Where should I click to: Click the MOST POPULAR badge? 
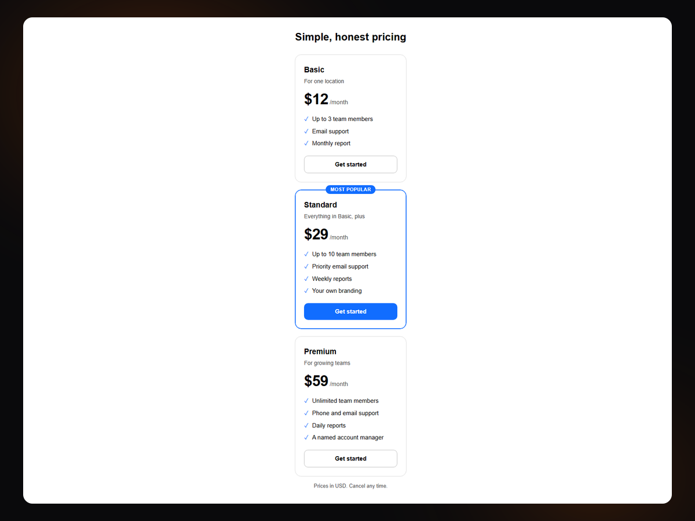click(x=350, y=189)
